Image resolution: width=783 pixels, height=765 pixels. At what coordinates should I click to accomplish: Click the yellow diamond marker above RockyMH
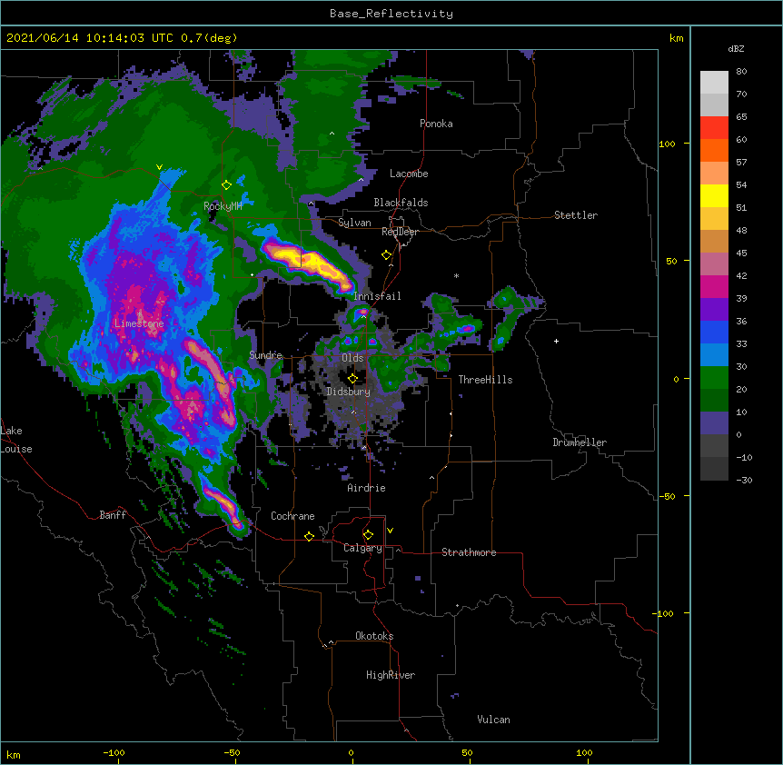227,185
